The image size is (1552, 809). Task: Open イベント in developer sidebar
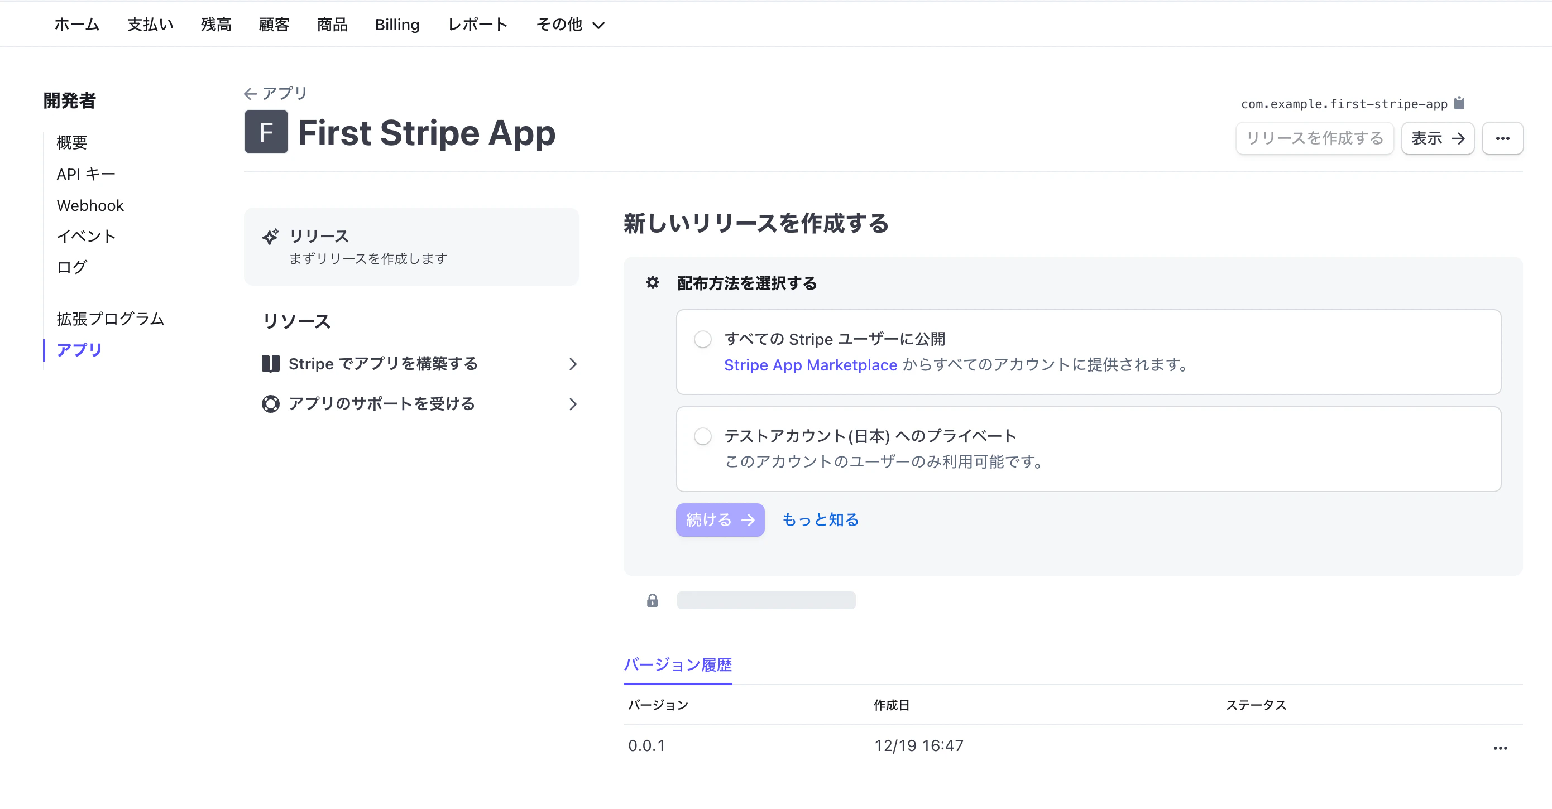tap(85, 236)
